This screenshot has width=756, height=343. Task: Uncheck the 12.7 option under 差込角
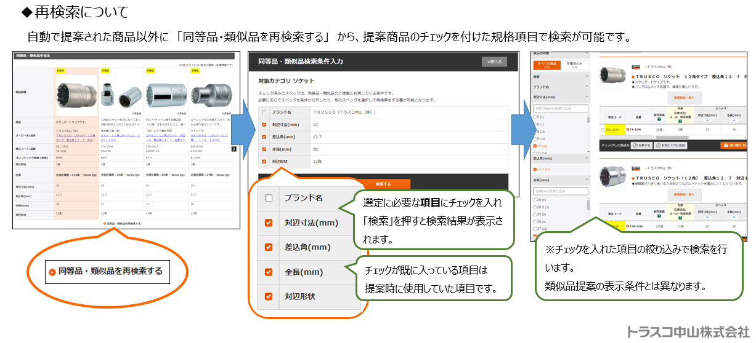535,169
